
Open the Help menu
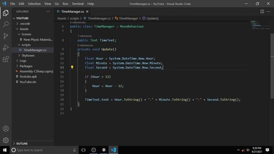click(90, 4)
